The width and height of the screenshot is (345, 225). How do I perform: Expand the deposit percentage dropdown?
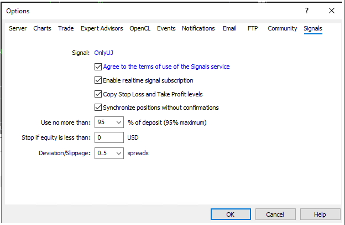pos(118,122)
